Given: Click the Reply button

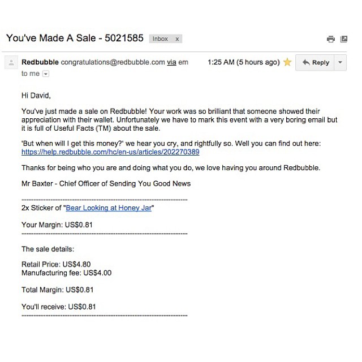Looking at the screenshot, I should [x=316, y=62].
